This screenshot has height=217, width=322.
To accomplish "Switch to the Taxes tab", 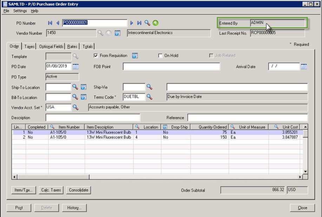I will (29, 46).
